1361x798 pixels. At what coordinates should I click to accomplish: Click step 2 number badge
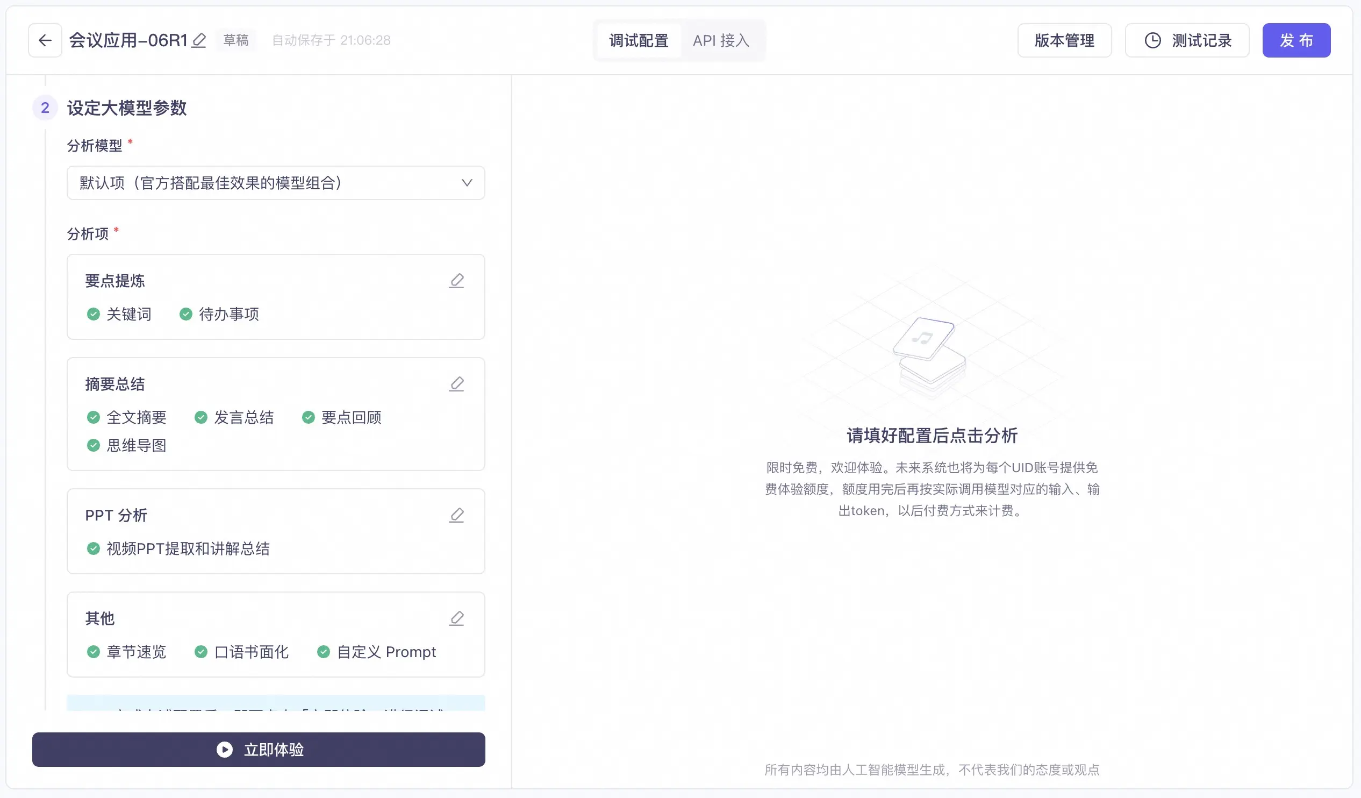tap(45, 108)
